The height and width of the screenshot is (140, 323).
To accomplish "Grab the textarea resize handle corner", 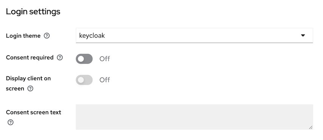I will click(311, 128).
